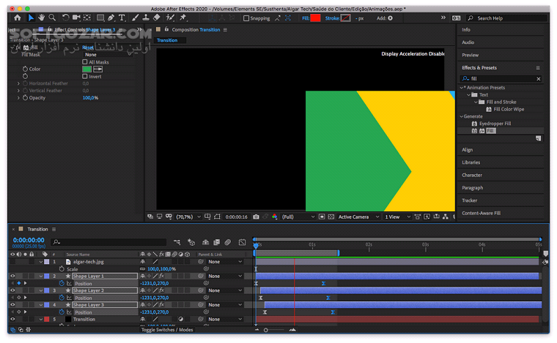Viewport: 557px width, 343px height.
Task: Select the Roto Brush tool
Action: tap(170, 18)
